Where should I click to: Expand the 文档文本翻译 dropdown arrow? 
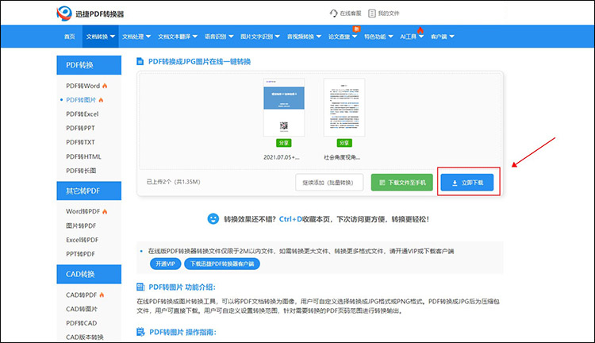(x=194, y=37)
